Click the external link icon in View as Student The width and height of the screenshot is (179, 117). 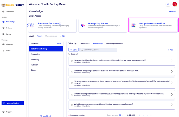4,103
